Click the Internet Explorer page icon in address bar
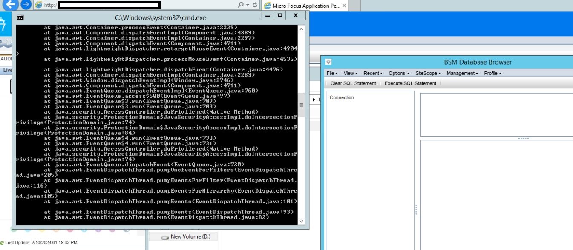The width and height of the screenshot is (573, 250). pos(38,5)
